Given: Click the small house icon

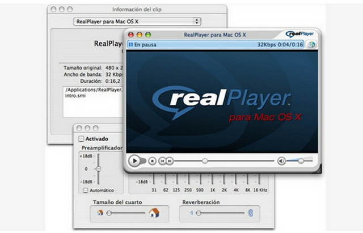Looking at the screenshot, I should [100, 213].
